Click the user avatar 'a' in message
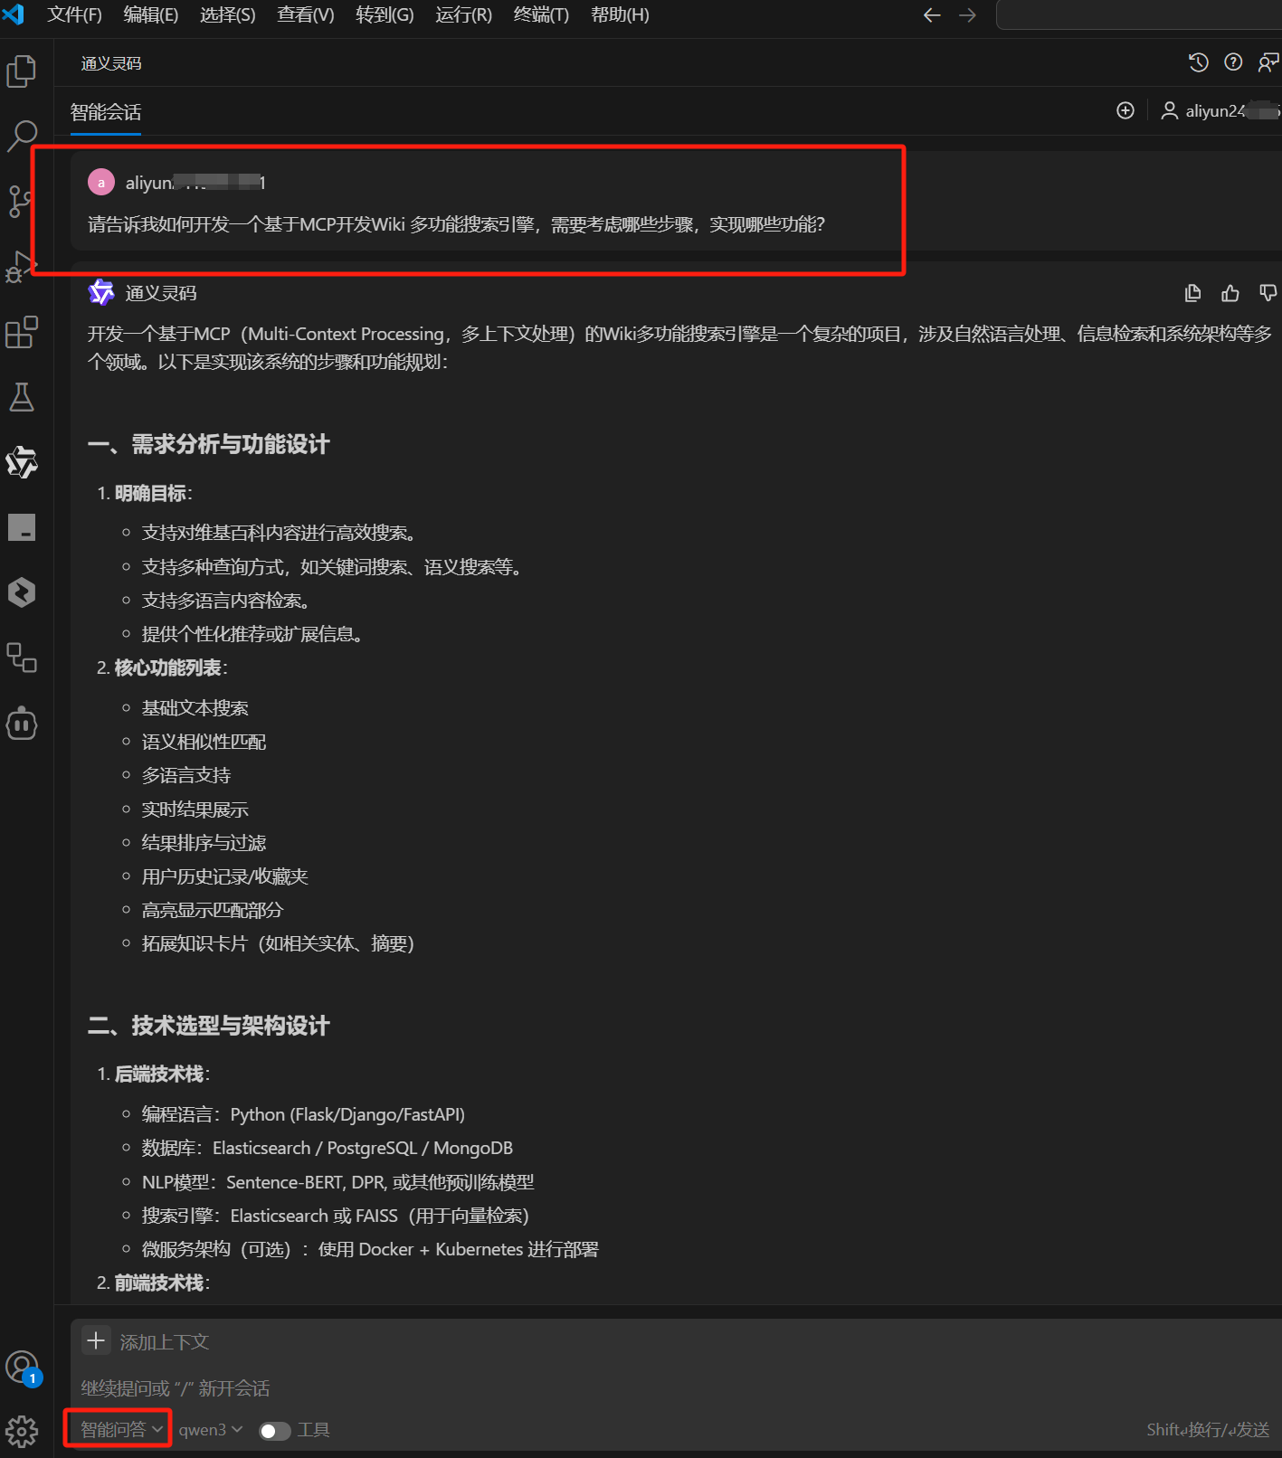Image resolution: width=1282 pixels, height=1458 pixels. (x=101, y=183)
